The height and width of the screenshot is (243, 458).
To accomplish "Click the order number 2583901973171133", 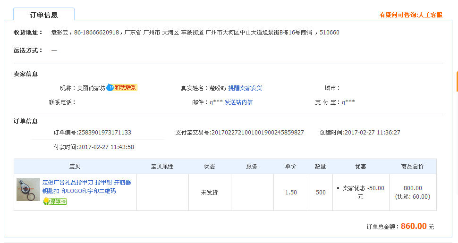I will (104, 133).
